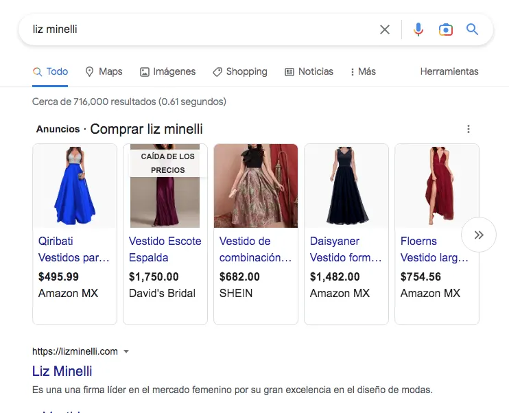Image resolution: width=509 pixels, height=413 pixels.
Task: Switch to the Imágenes tab
Action: pyautogui.click(x=167, y=71)
